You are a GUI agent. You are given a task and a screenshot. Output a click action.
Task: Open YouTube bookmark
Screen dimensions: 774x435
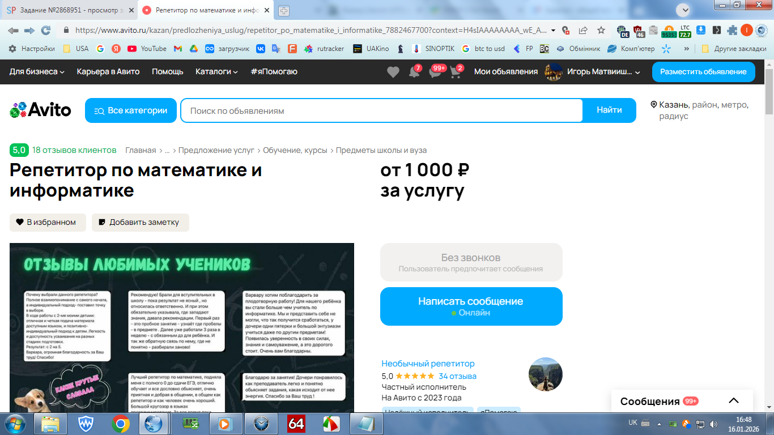tap(147, 49)
